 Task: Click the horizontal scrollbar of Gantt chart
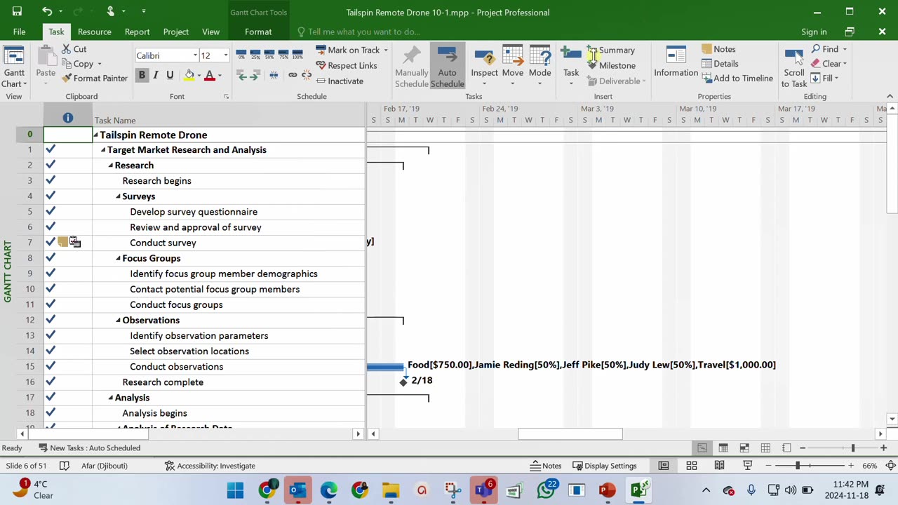(x=570, y=433)
